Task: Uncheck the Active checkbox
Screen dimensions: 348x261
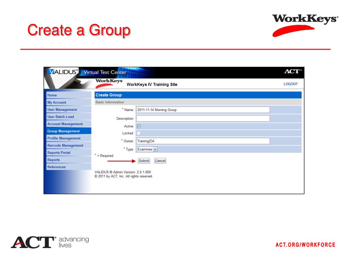Action: click(x=139, y=126)
